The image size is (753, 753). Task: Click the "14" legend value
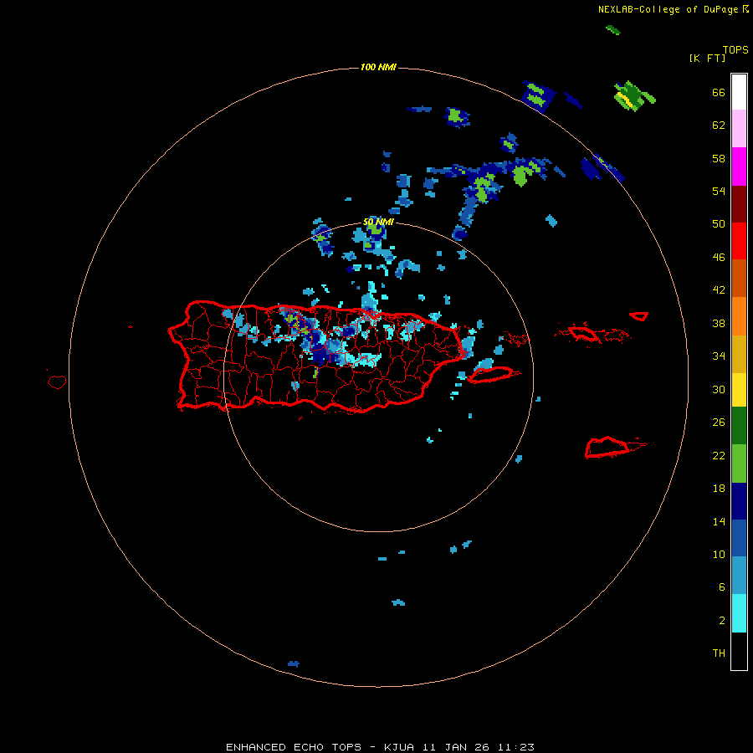click(x=719, y=521)
